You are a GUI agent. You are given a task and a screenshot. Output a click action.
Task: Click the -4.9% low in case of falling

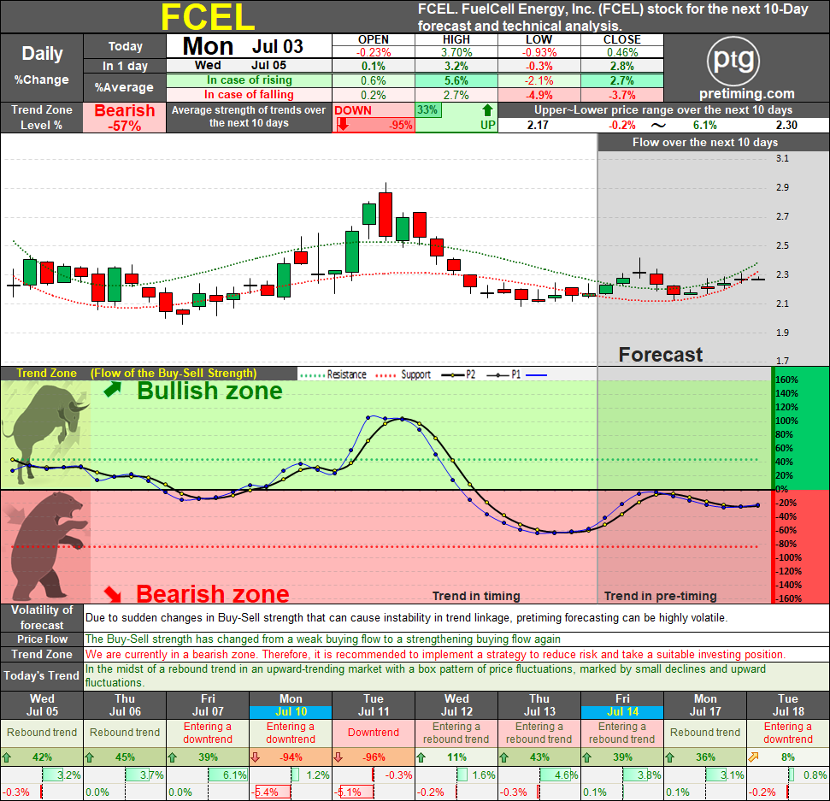539,95
